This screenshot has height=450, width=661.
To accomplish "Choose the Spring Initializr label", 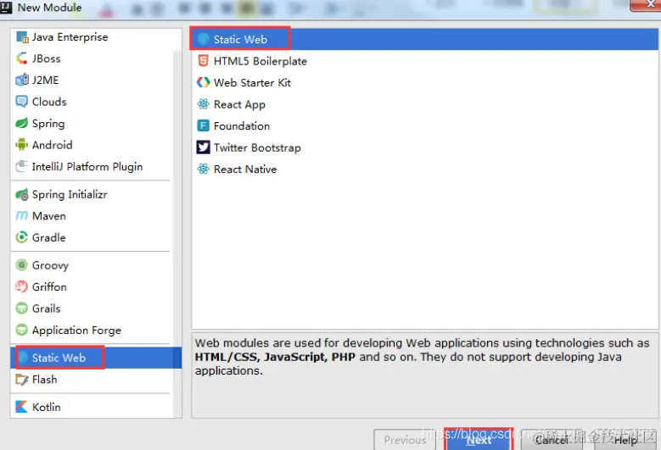I will tap(70, 194).
